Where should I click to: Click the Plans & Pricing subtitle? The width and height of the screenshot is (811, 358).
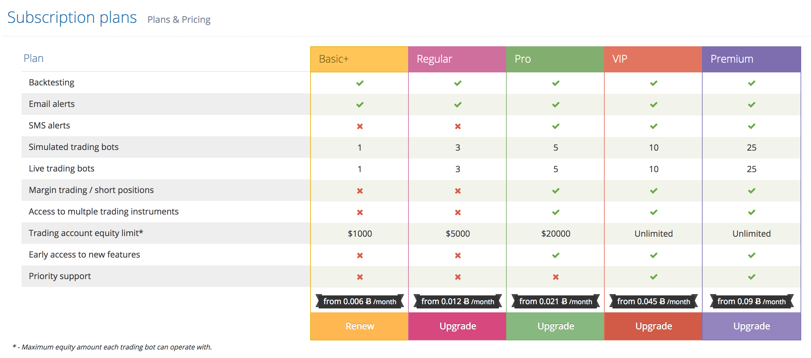click(x=179, y=20)
